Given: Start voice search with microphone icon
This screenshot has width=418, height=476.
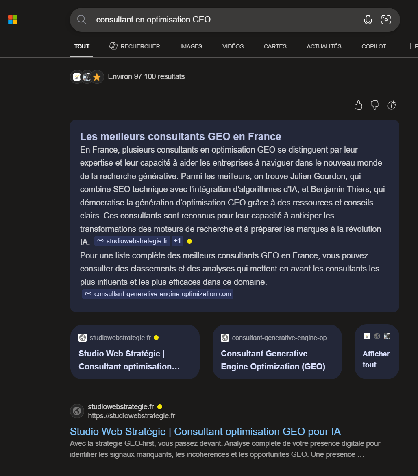Looking at the screenshot, I should [368, 20].
